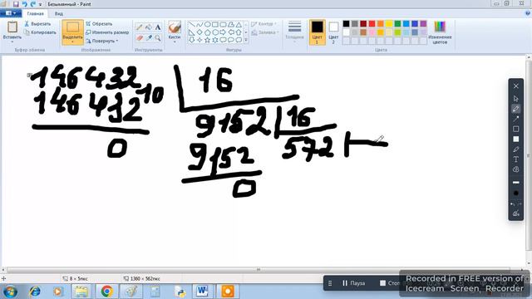
Task: Close the Icecream drawing panel
Action: click(515, 86)
